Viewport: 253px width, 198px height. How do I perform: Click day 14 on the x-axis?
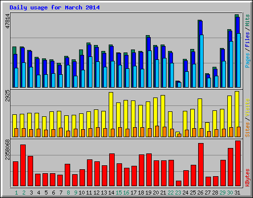point(111,193)
